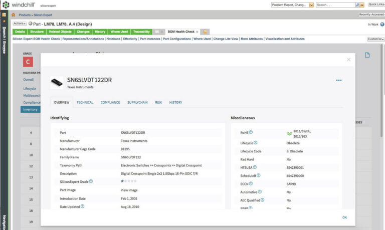Click the sidebar panel icon at top left
The height and width of the screenshot is (230, 385).
(x=4, y=15)
